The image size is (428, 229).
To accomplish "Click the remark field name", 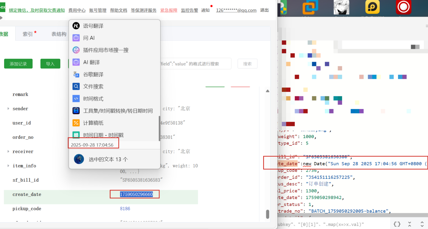I will coord(20,94).
